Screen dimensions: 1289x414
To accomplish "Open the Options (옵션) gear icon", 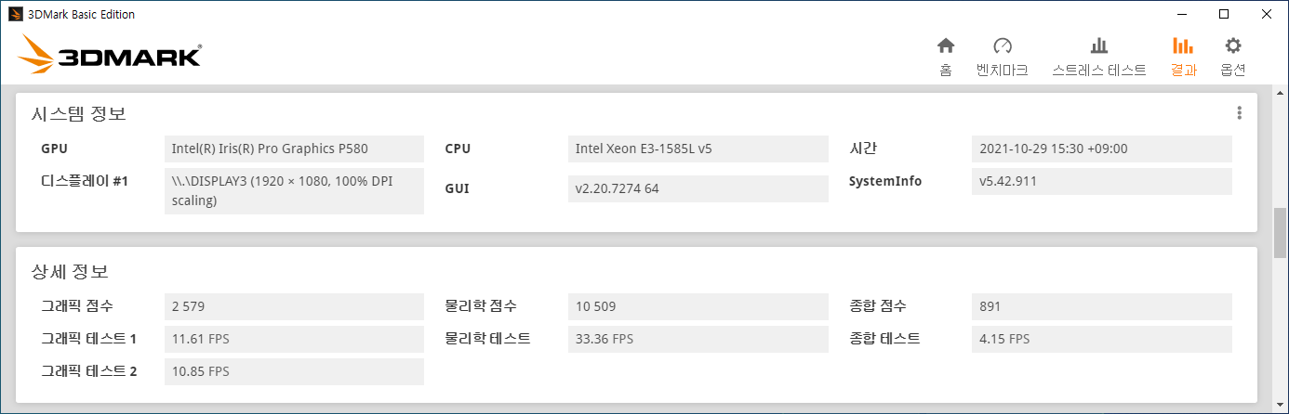I will point(1233,45).
